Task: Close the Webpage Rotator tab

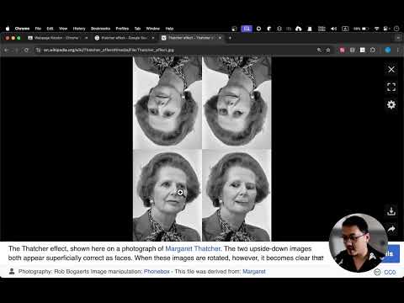Action: pyautogui.click(x=86, y=38)
